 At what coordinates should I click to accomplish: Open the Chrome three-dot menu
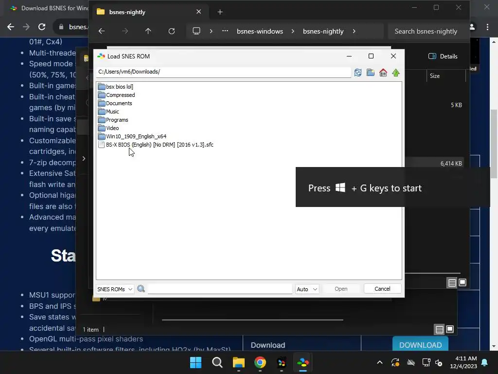[487, 27]
